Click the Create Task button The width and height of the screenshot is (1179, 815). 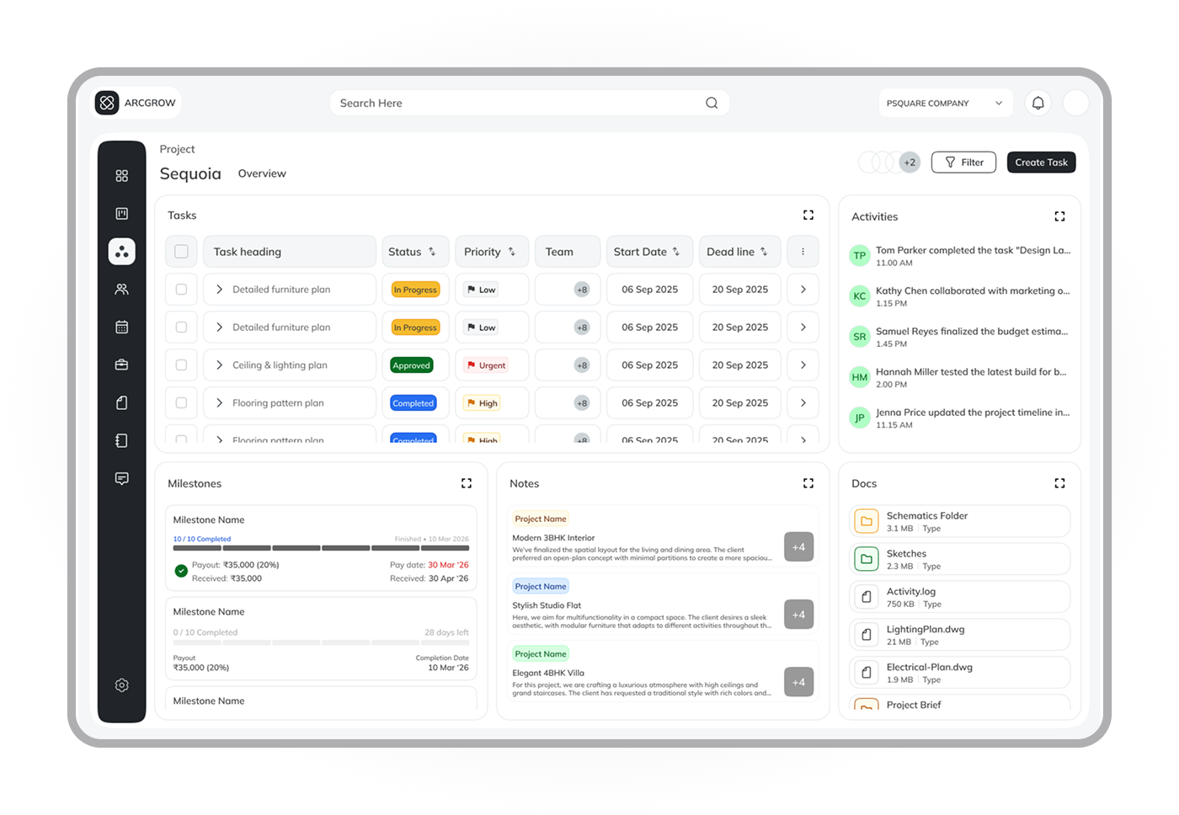pyautogui.click(x=1041, y=162)
